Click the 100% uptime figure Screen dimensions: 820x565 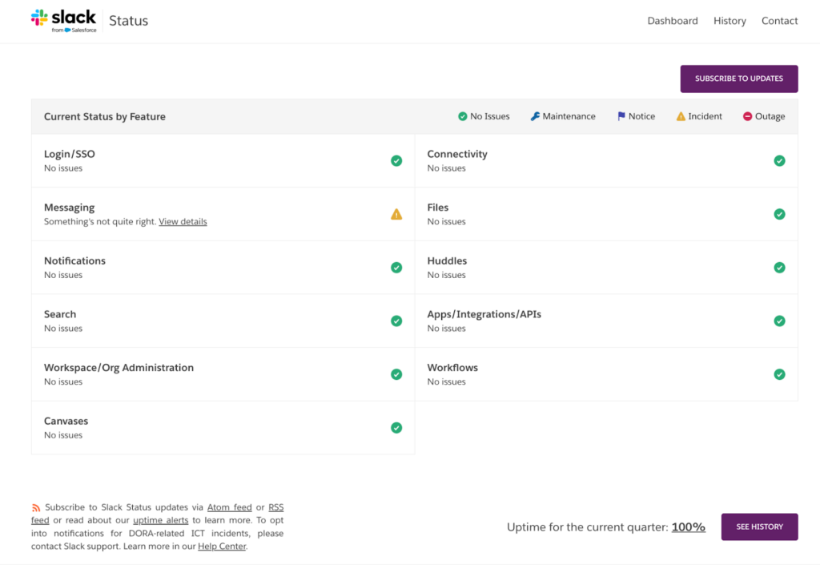(688, 527)
